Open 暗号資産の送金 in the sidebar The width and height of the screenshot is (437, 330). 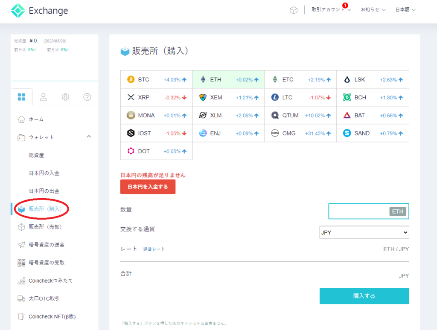pos(47,245)
